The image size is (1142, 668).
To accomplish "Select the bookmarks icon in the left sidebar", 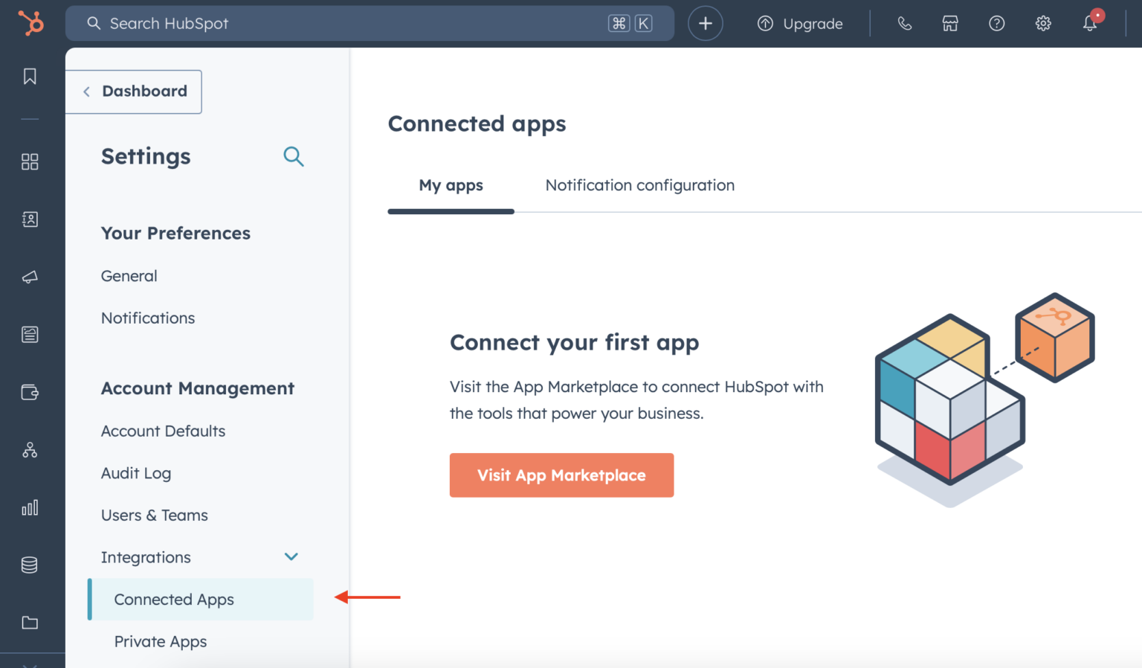I will pyautogui.click(x=30, y=76).
